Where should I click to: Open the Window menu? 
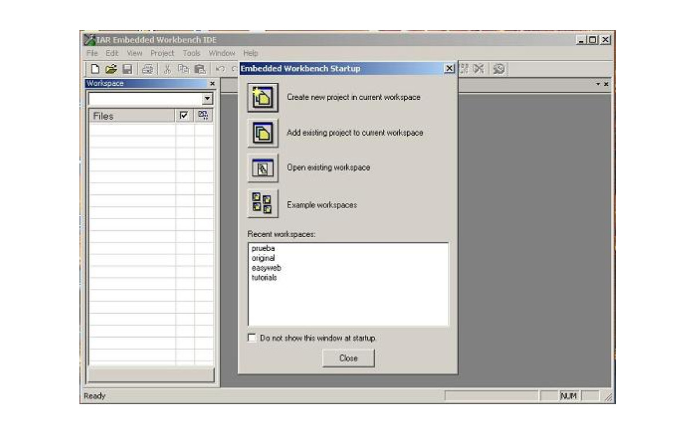222,53
